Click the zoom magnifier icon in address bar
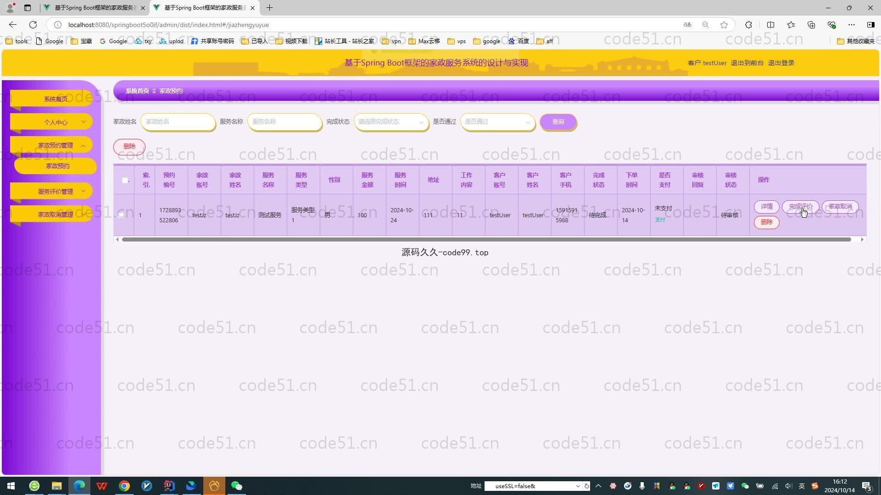Viewport: 881px width, 495px height. coord(706,25)
